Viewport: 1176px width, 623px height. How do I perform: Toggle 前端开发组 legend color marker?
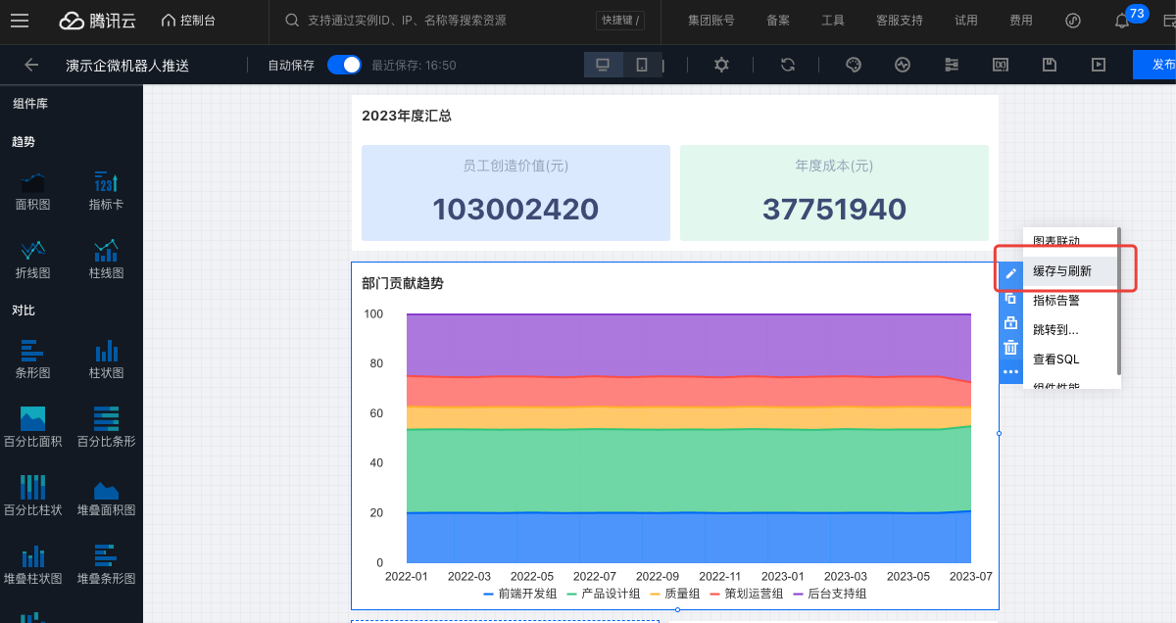pyautogui.click(x=489, y=594)
